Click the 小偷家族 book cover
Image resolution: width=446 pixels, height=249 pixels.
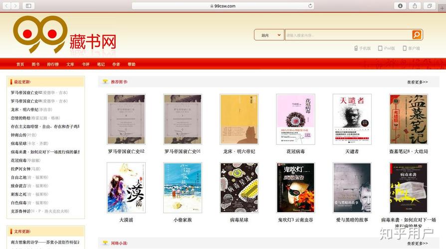coord(183,188)
